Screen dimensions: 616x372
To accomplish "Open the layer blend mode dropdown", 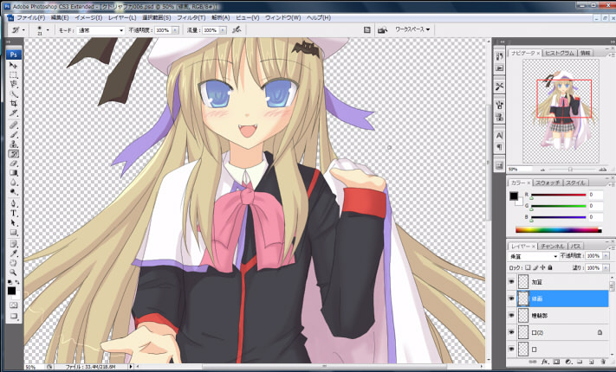I will point(533,256).
